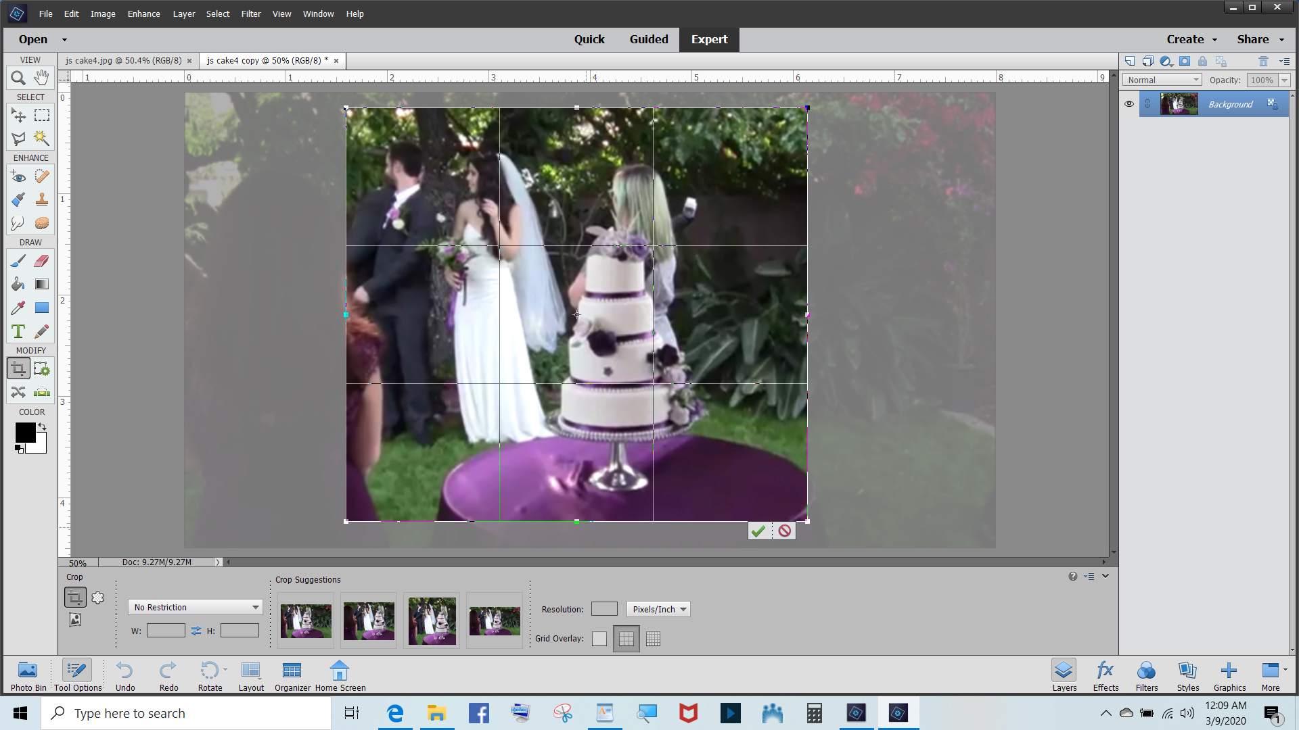Switch to the js cake4.jpg document tab
This screenshot has width=1299, height=730.
[x=124, y=61]
